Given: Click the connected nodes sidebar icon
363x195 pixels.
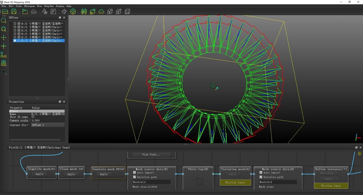Looking at the screenshot, I should click(4, 55).
